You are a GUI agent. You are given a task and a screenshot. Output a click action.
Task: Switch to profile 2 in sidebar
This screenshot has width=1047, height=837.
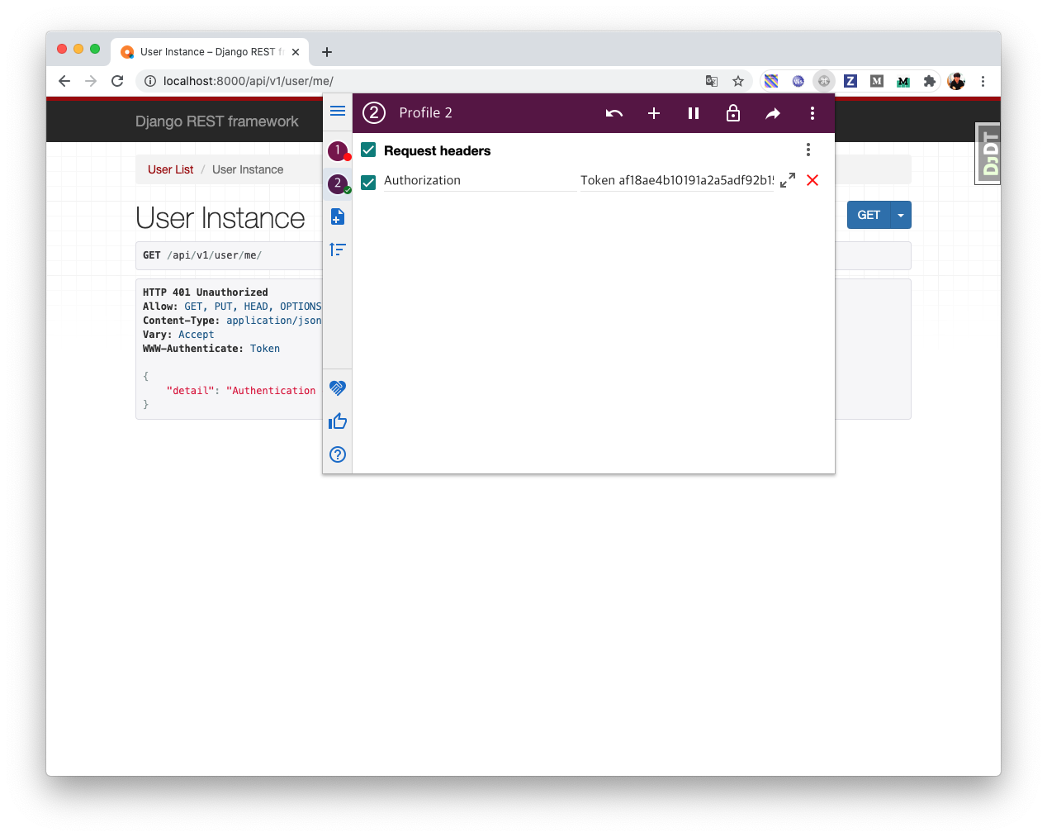click(x=338, y=183)
